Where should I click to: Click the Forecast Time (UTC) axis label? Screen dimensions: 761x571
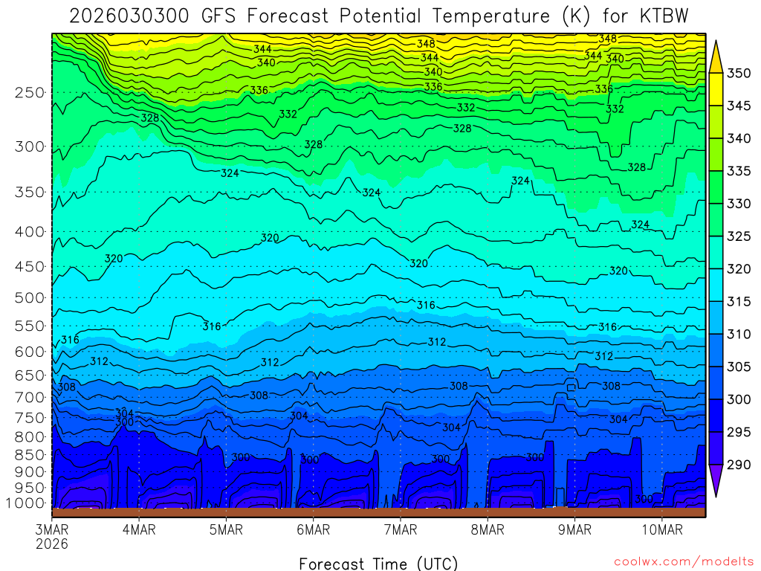pyautogui.click(x=378, y=564)
